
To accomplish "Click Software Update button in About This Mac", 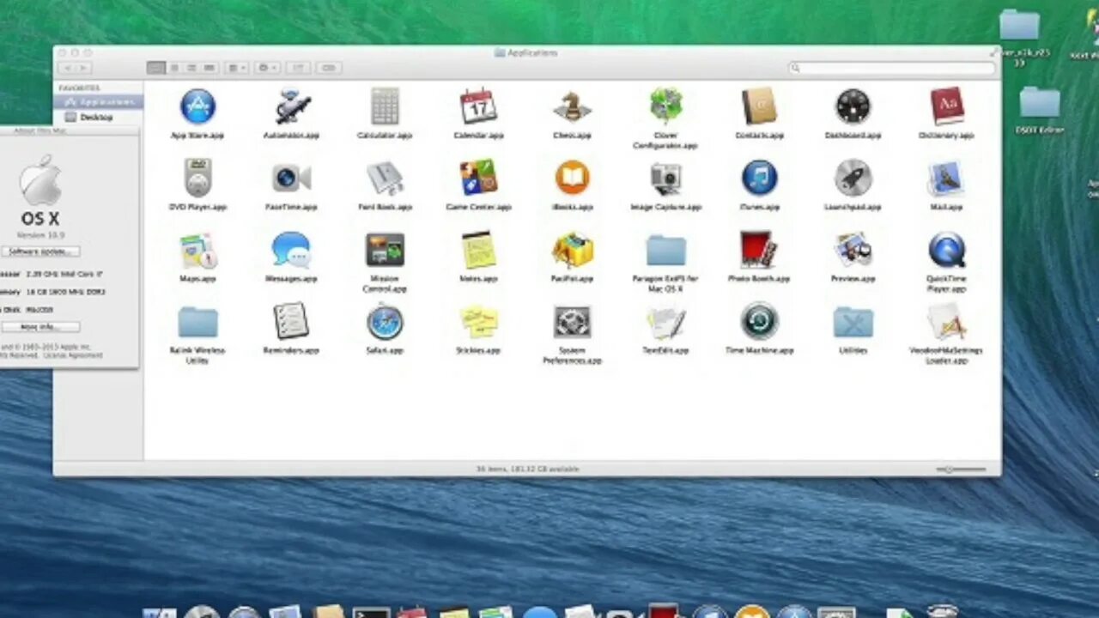I will tap(40, 251).
